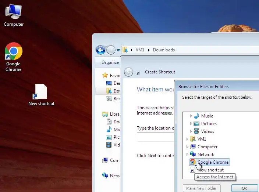
Task: Confirm with the OK button
Action: [x=244, y=188]
